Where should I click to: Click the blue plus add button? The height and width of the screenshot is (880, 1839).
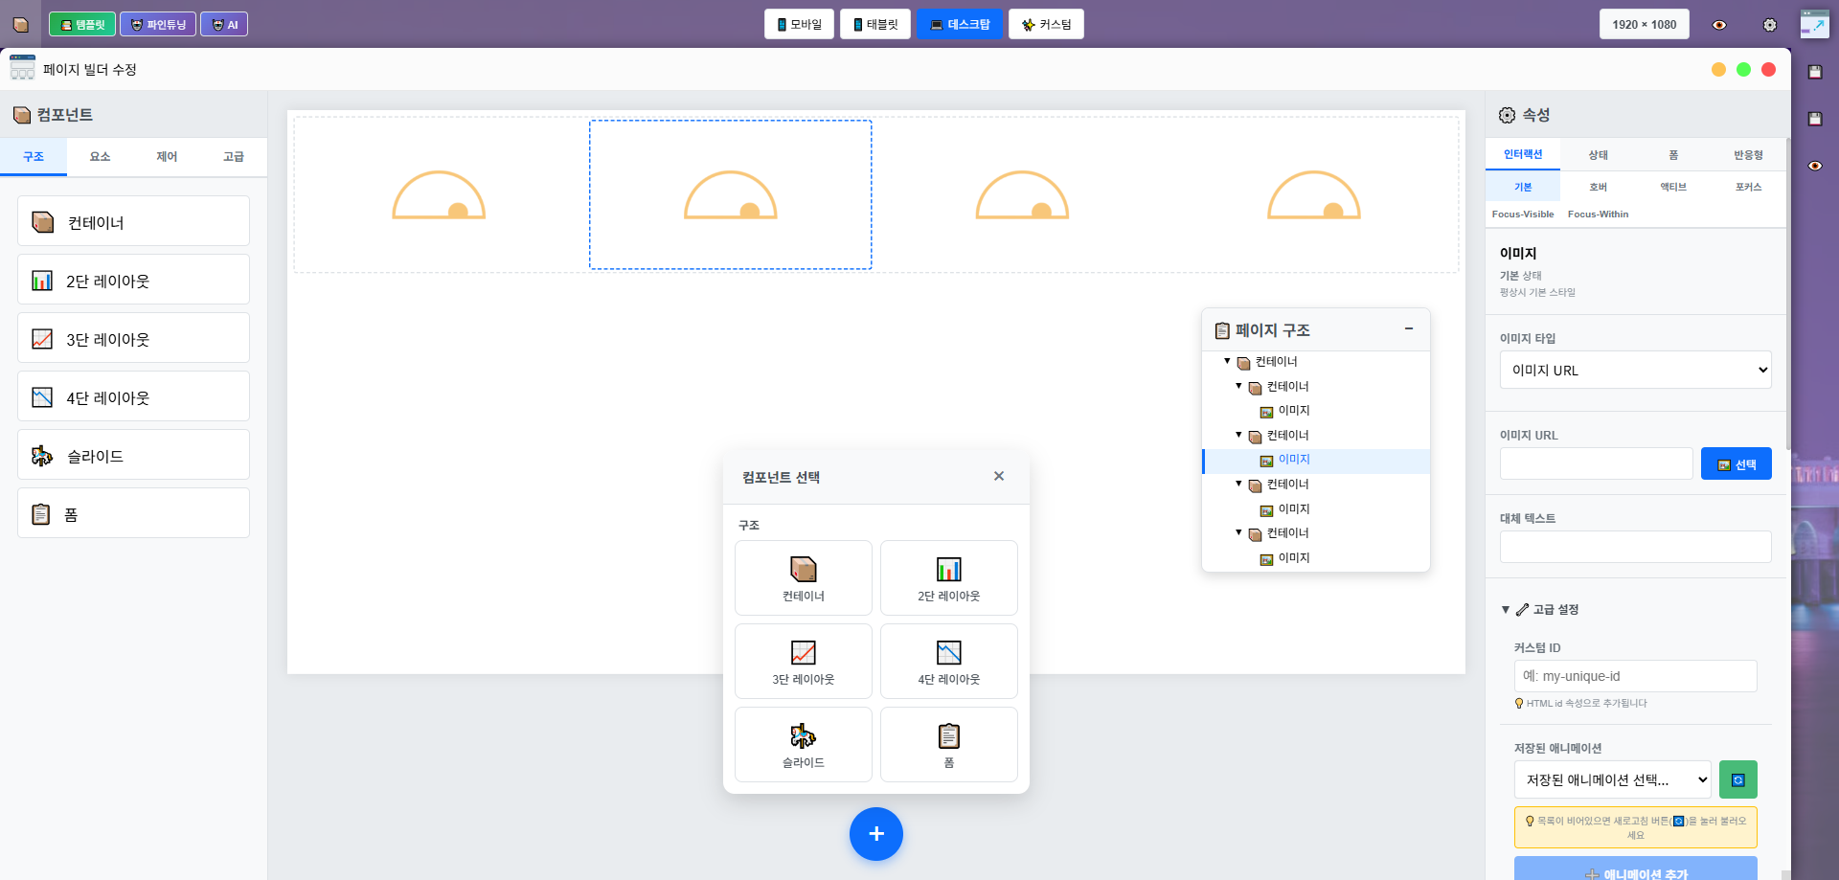pos(875,834)
